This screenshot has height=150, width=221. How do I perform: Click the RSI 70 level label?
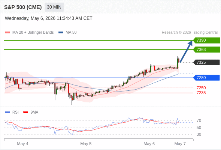pos(199,121)
